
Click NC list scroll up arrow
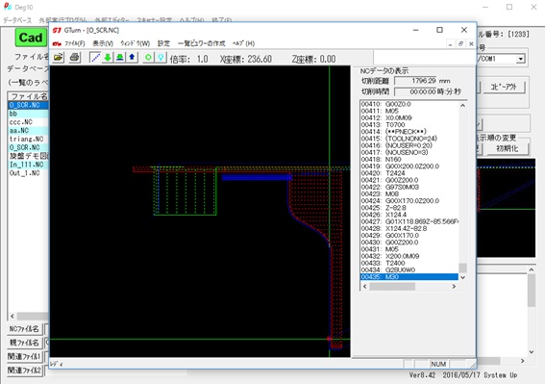click(462, 105)
